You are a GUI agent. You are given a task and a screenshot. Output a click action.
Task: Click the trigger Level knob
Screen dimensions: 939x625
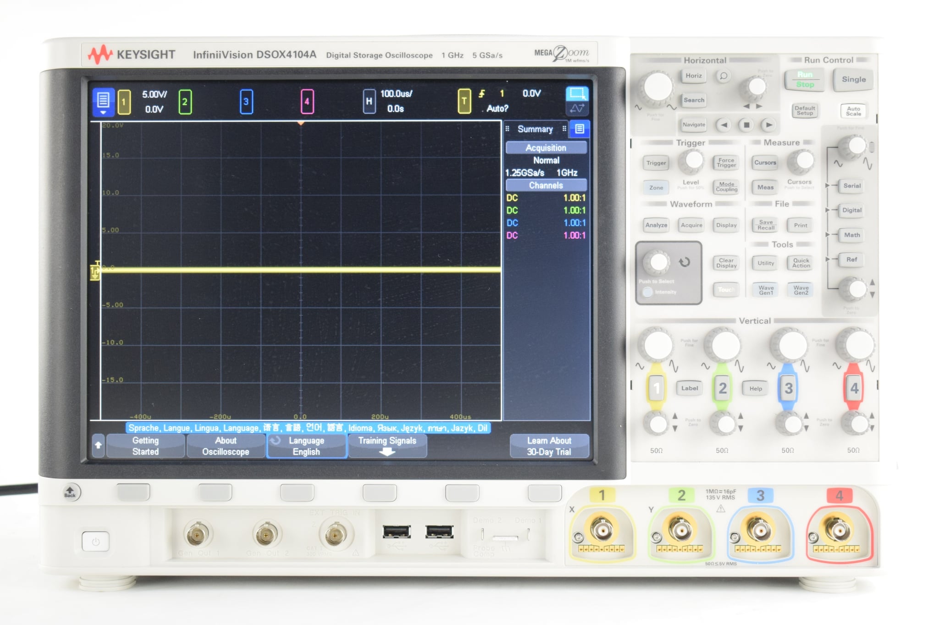[692, 162]
